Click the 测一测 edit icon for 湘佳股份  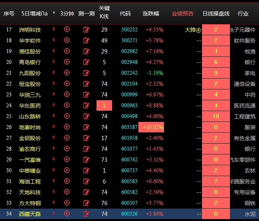86,51
